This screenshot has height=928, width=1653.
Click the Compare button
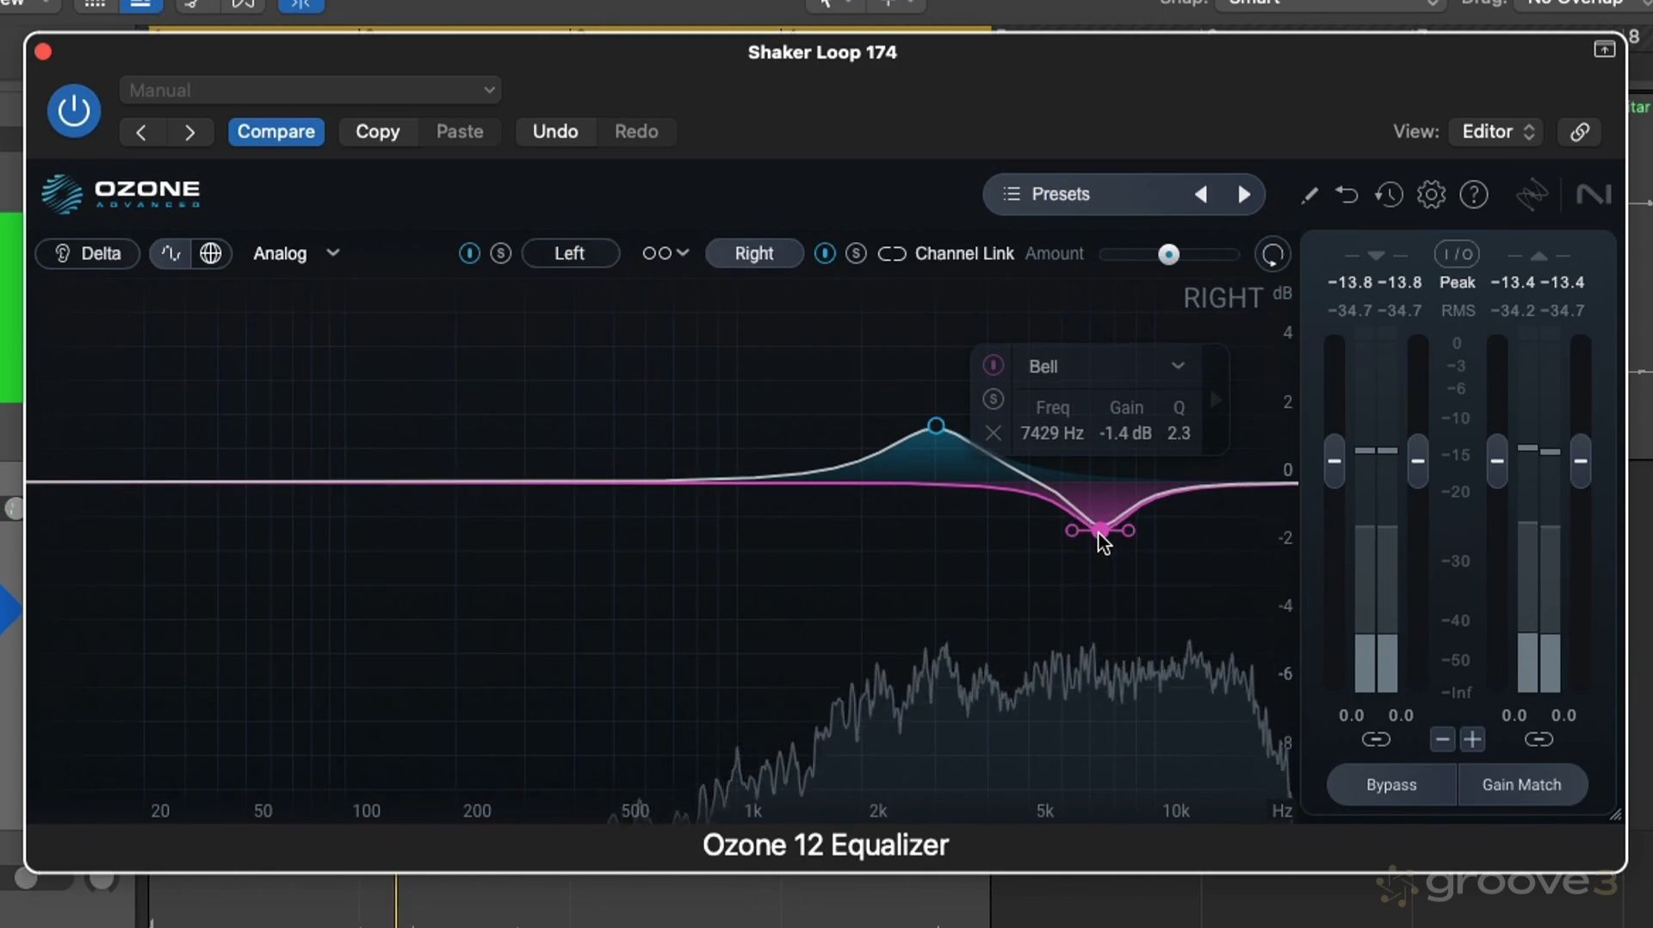tap(276, 132)
